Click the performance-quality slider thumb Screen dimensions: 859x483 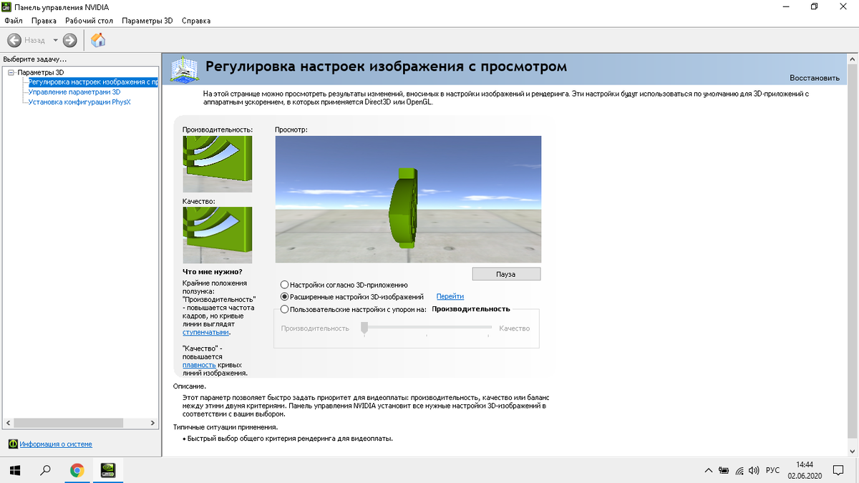(364, 328)
